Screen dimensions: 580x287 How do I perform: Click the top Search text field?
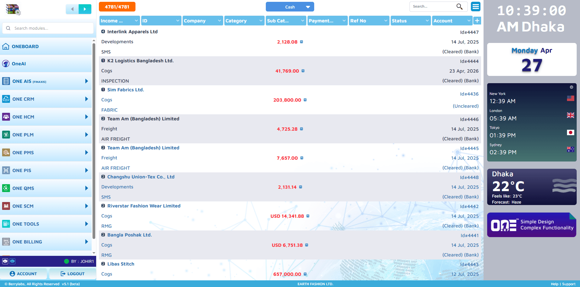tap(433, 6)
